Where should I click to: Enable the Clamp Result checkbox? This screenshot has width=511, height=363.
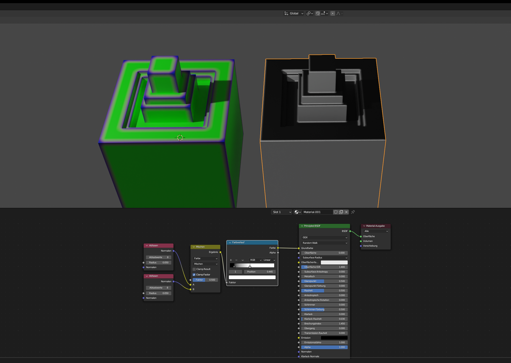tap(194, 269)
